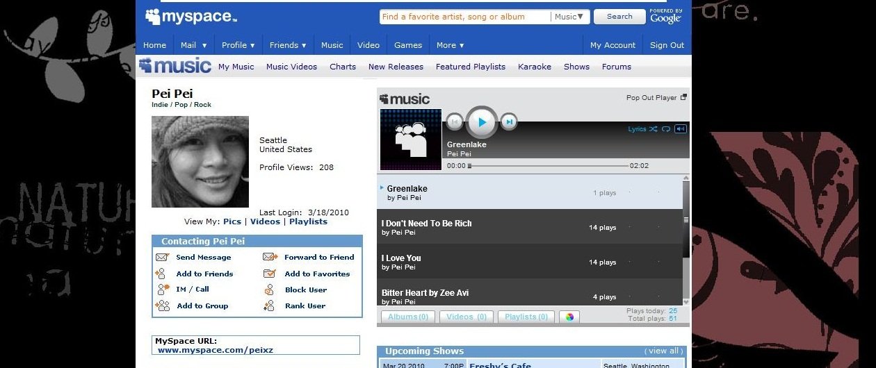This screenshot has height=368, width=876.
Task: Click the Send Message envelope icon
Action: (162, 257)
